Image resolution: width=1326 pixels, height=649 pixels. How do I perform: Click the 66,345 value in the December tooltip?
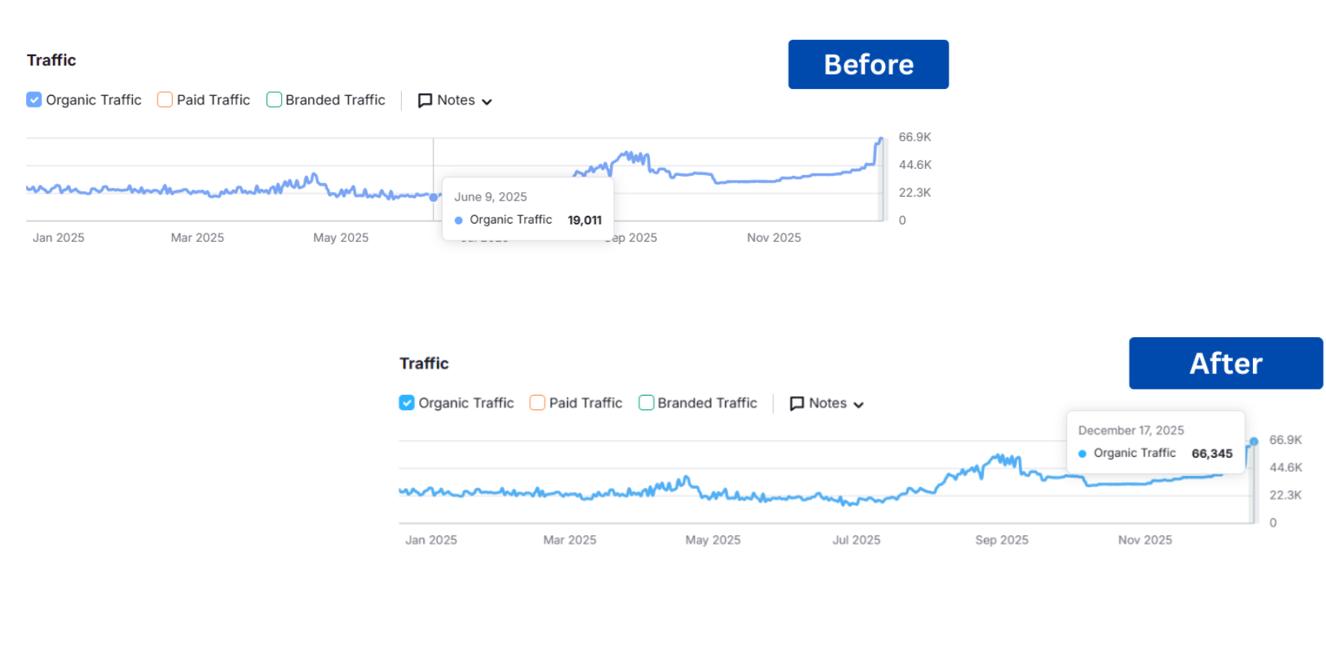point(1212,453)
